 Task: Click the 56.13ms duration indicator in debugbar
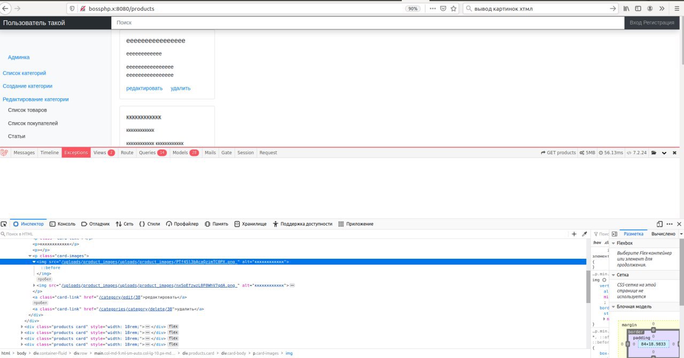coord(610,153)
